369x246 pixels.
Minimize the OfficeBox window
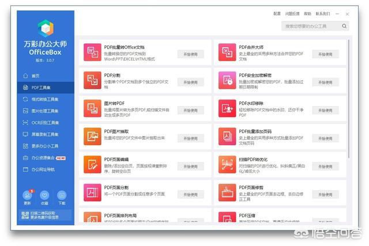pos(337,14)
